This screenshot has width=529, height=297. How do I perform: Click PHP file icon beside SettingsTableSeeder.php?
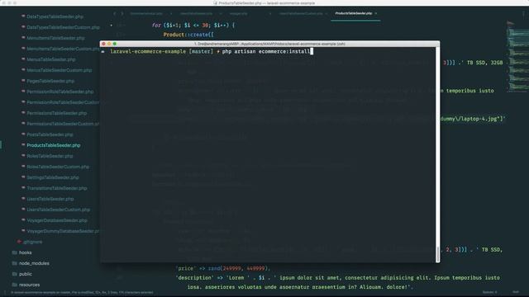tap(23, 177)
